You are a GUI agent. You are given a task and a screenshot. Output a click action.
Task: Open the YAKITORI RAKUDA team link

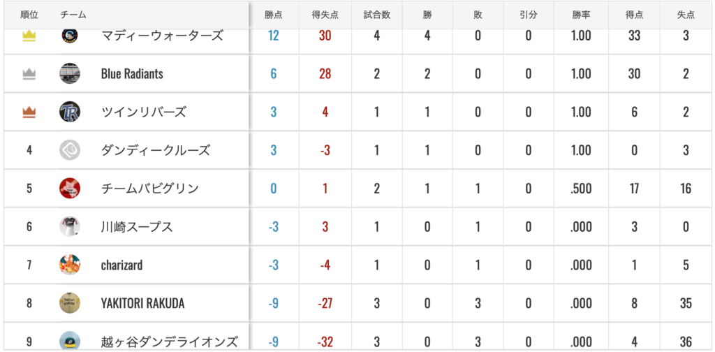click(x=142, y=304)
